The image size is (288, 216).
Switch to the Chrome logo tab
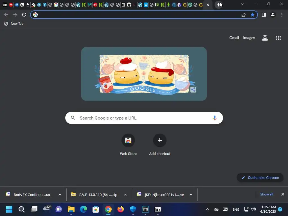coord(22,5)
